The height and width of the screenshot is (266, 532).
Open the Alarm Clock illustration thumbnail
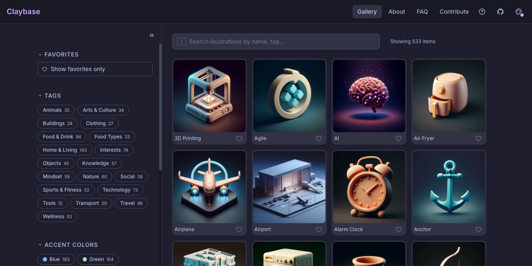coord(369,187)
